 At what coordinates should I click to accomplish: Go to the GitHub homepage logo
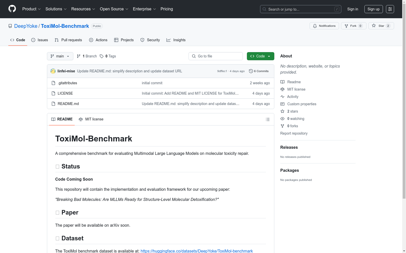[x=12, y=9]
